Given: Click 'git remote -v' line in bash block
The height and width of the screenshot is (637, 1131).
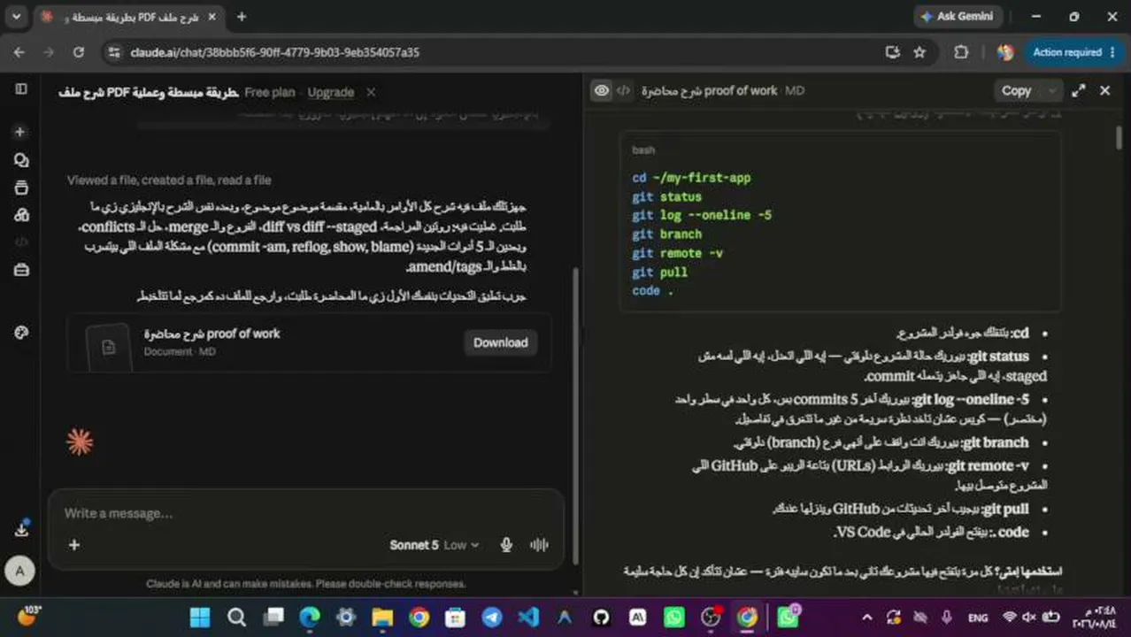Looking at the screenshot, I should pyautogui.click(x=677, y=253).
